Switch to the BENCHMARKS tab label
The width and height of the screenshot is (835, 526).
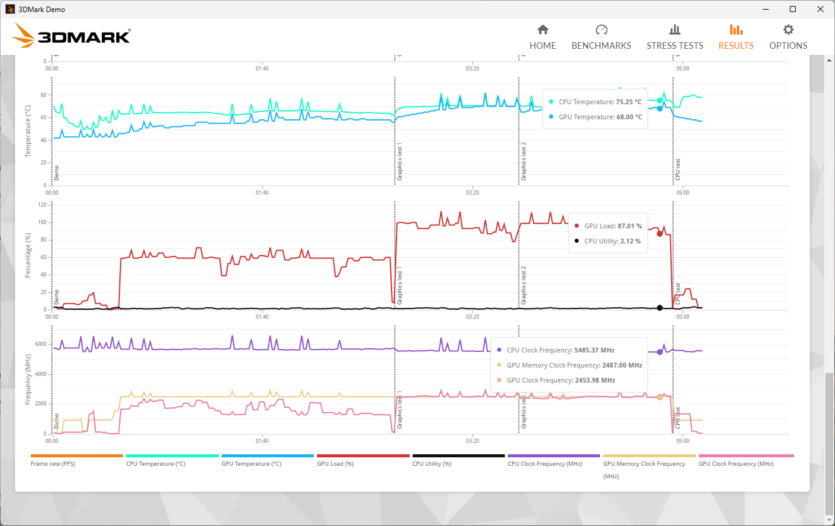(x=601, y=46)
